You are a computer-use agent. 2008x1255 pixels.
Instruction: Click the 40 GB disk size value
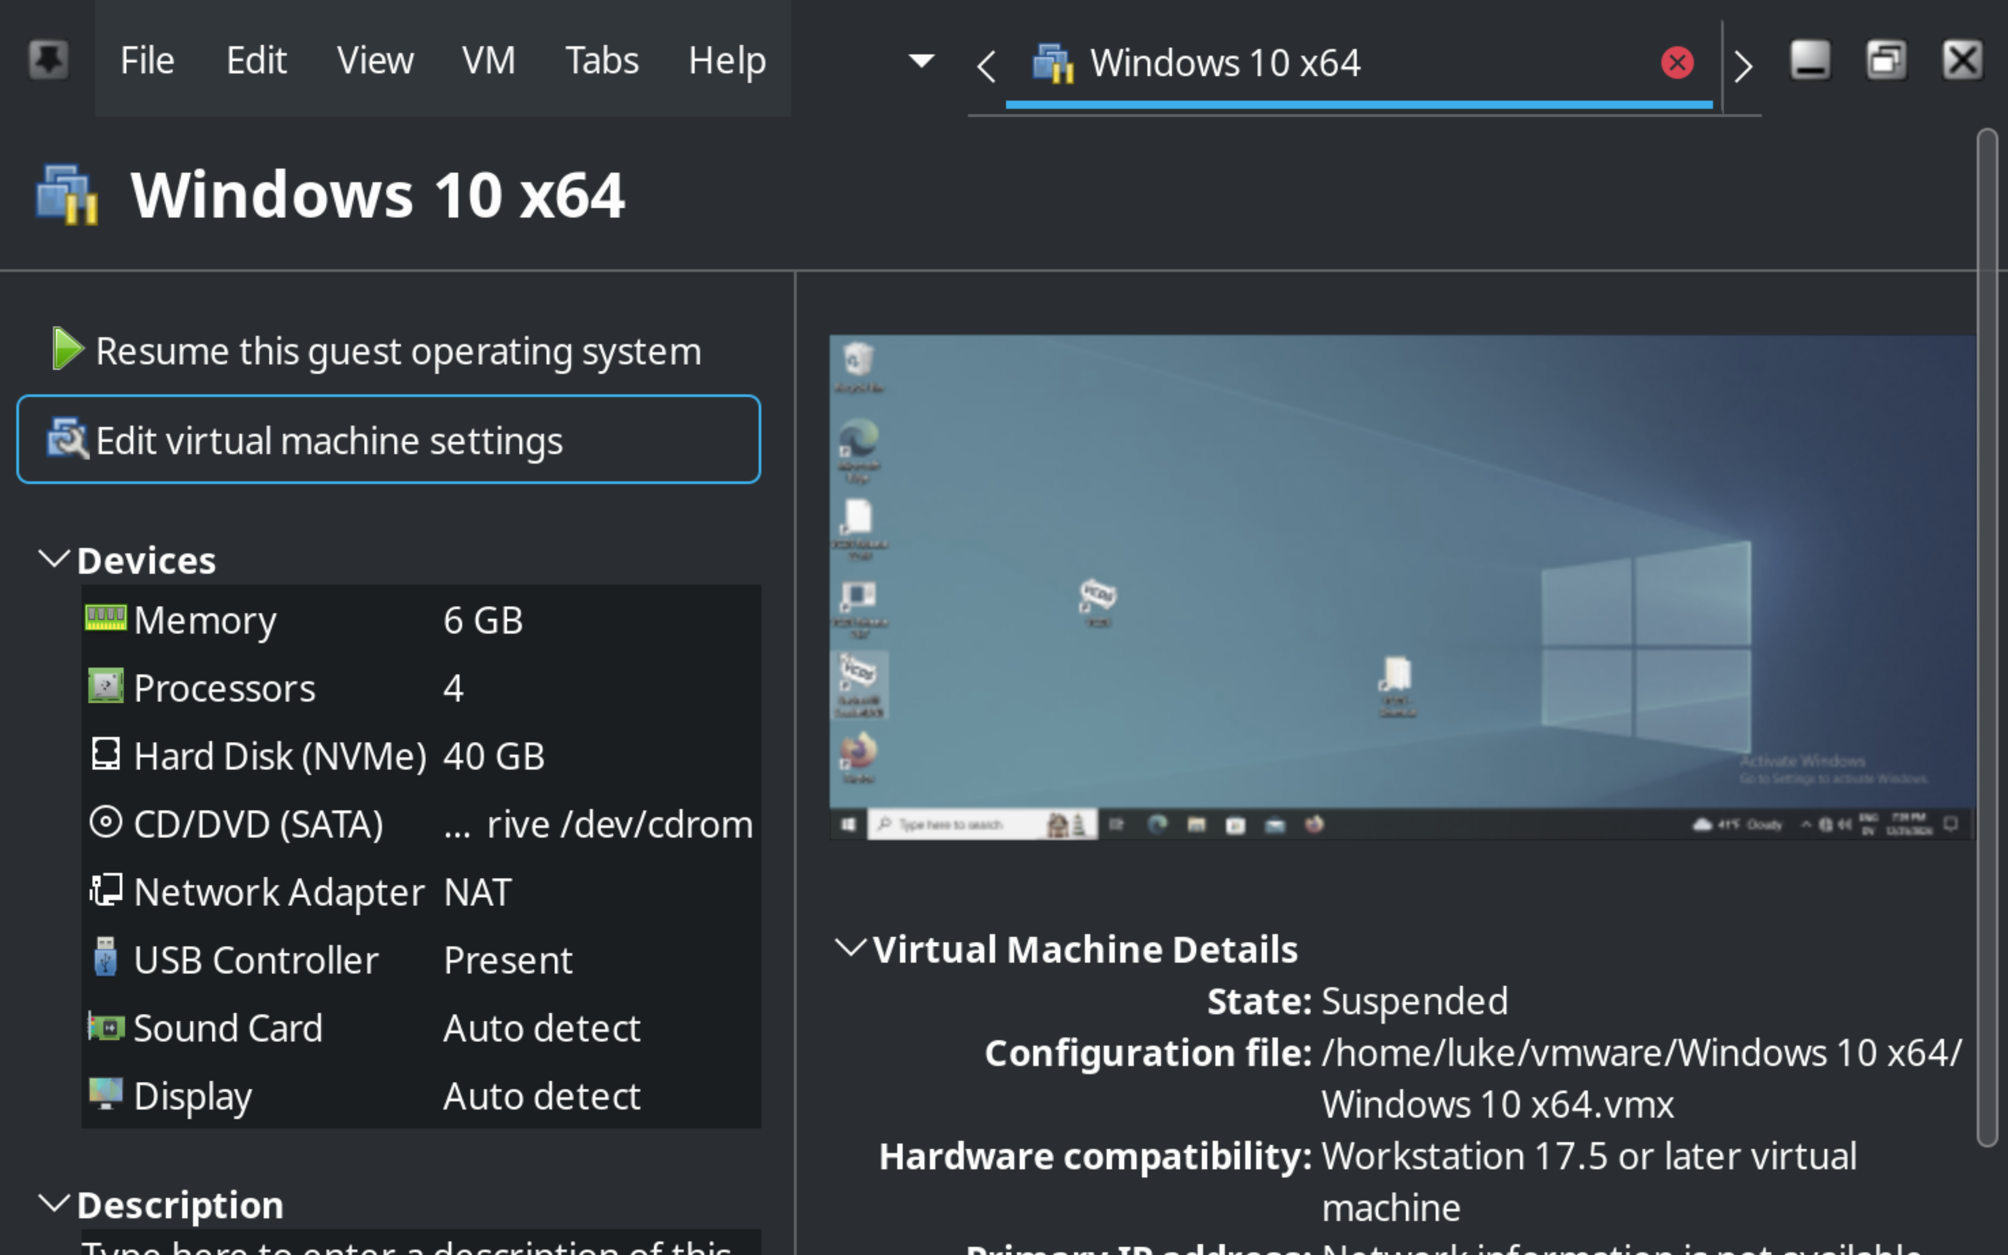(x=494, y=756)
